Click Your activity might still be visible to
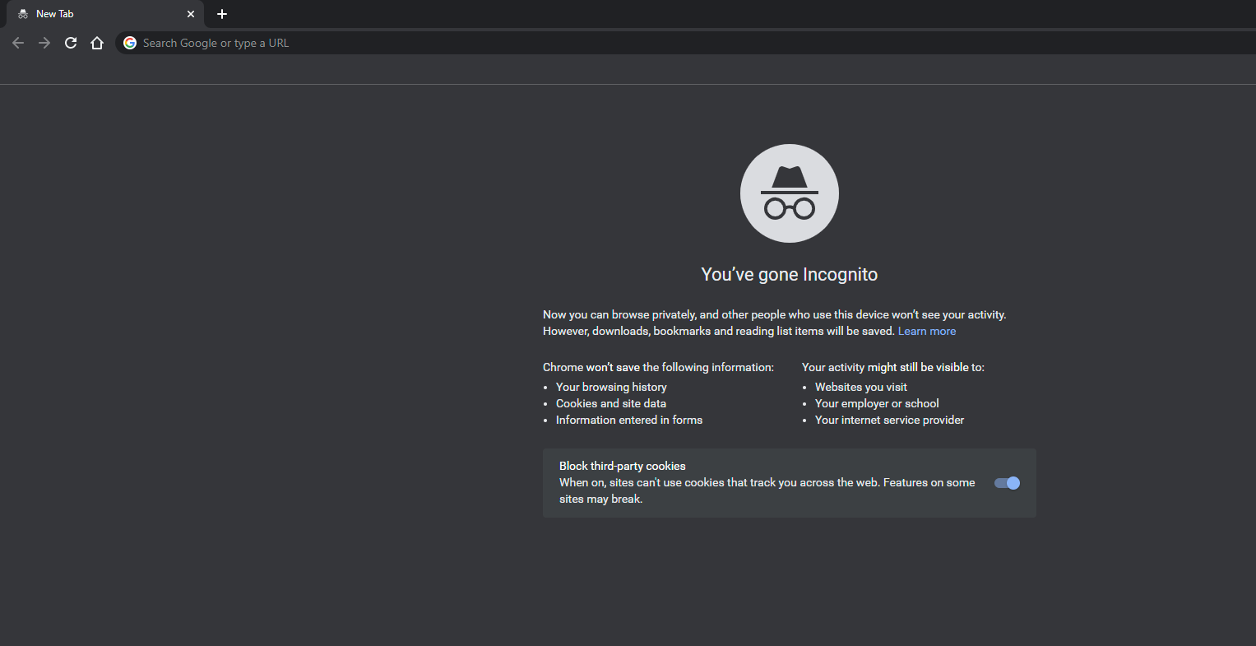Image resolution: width=1256 pixels, height=646 pixels. [x=893, y=367]
